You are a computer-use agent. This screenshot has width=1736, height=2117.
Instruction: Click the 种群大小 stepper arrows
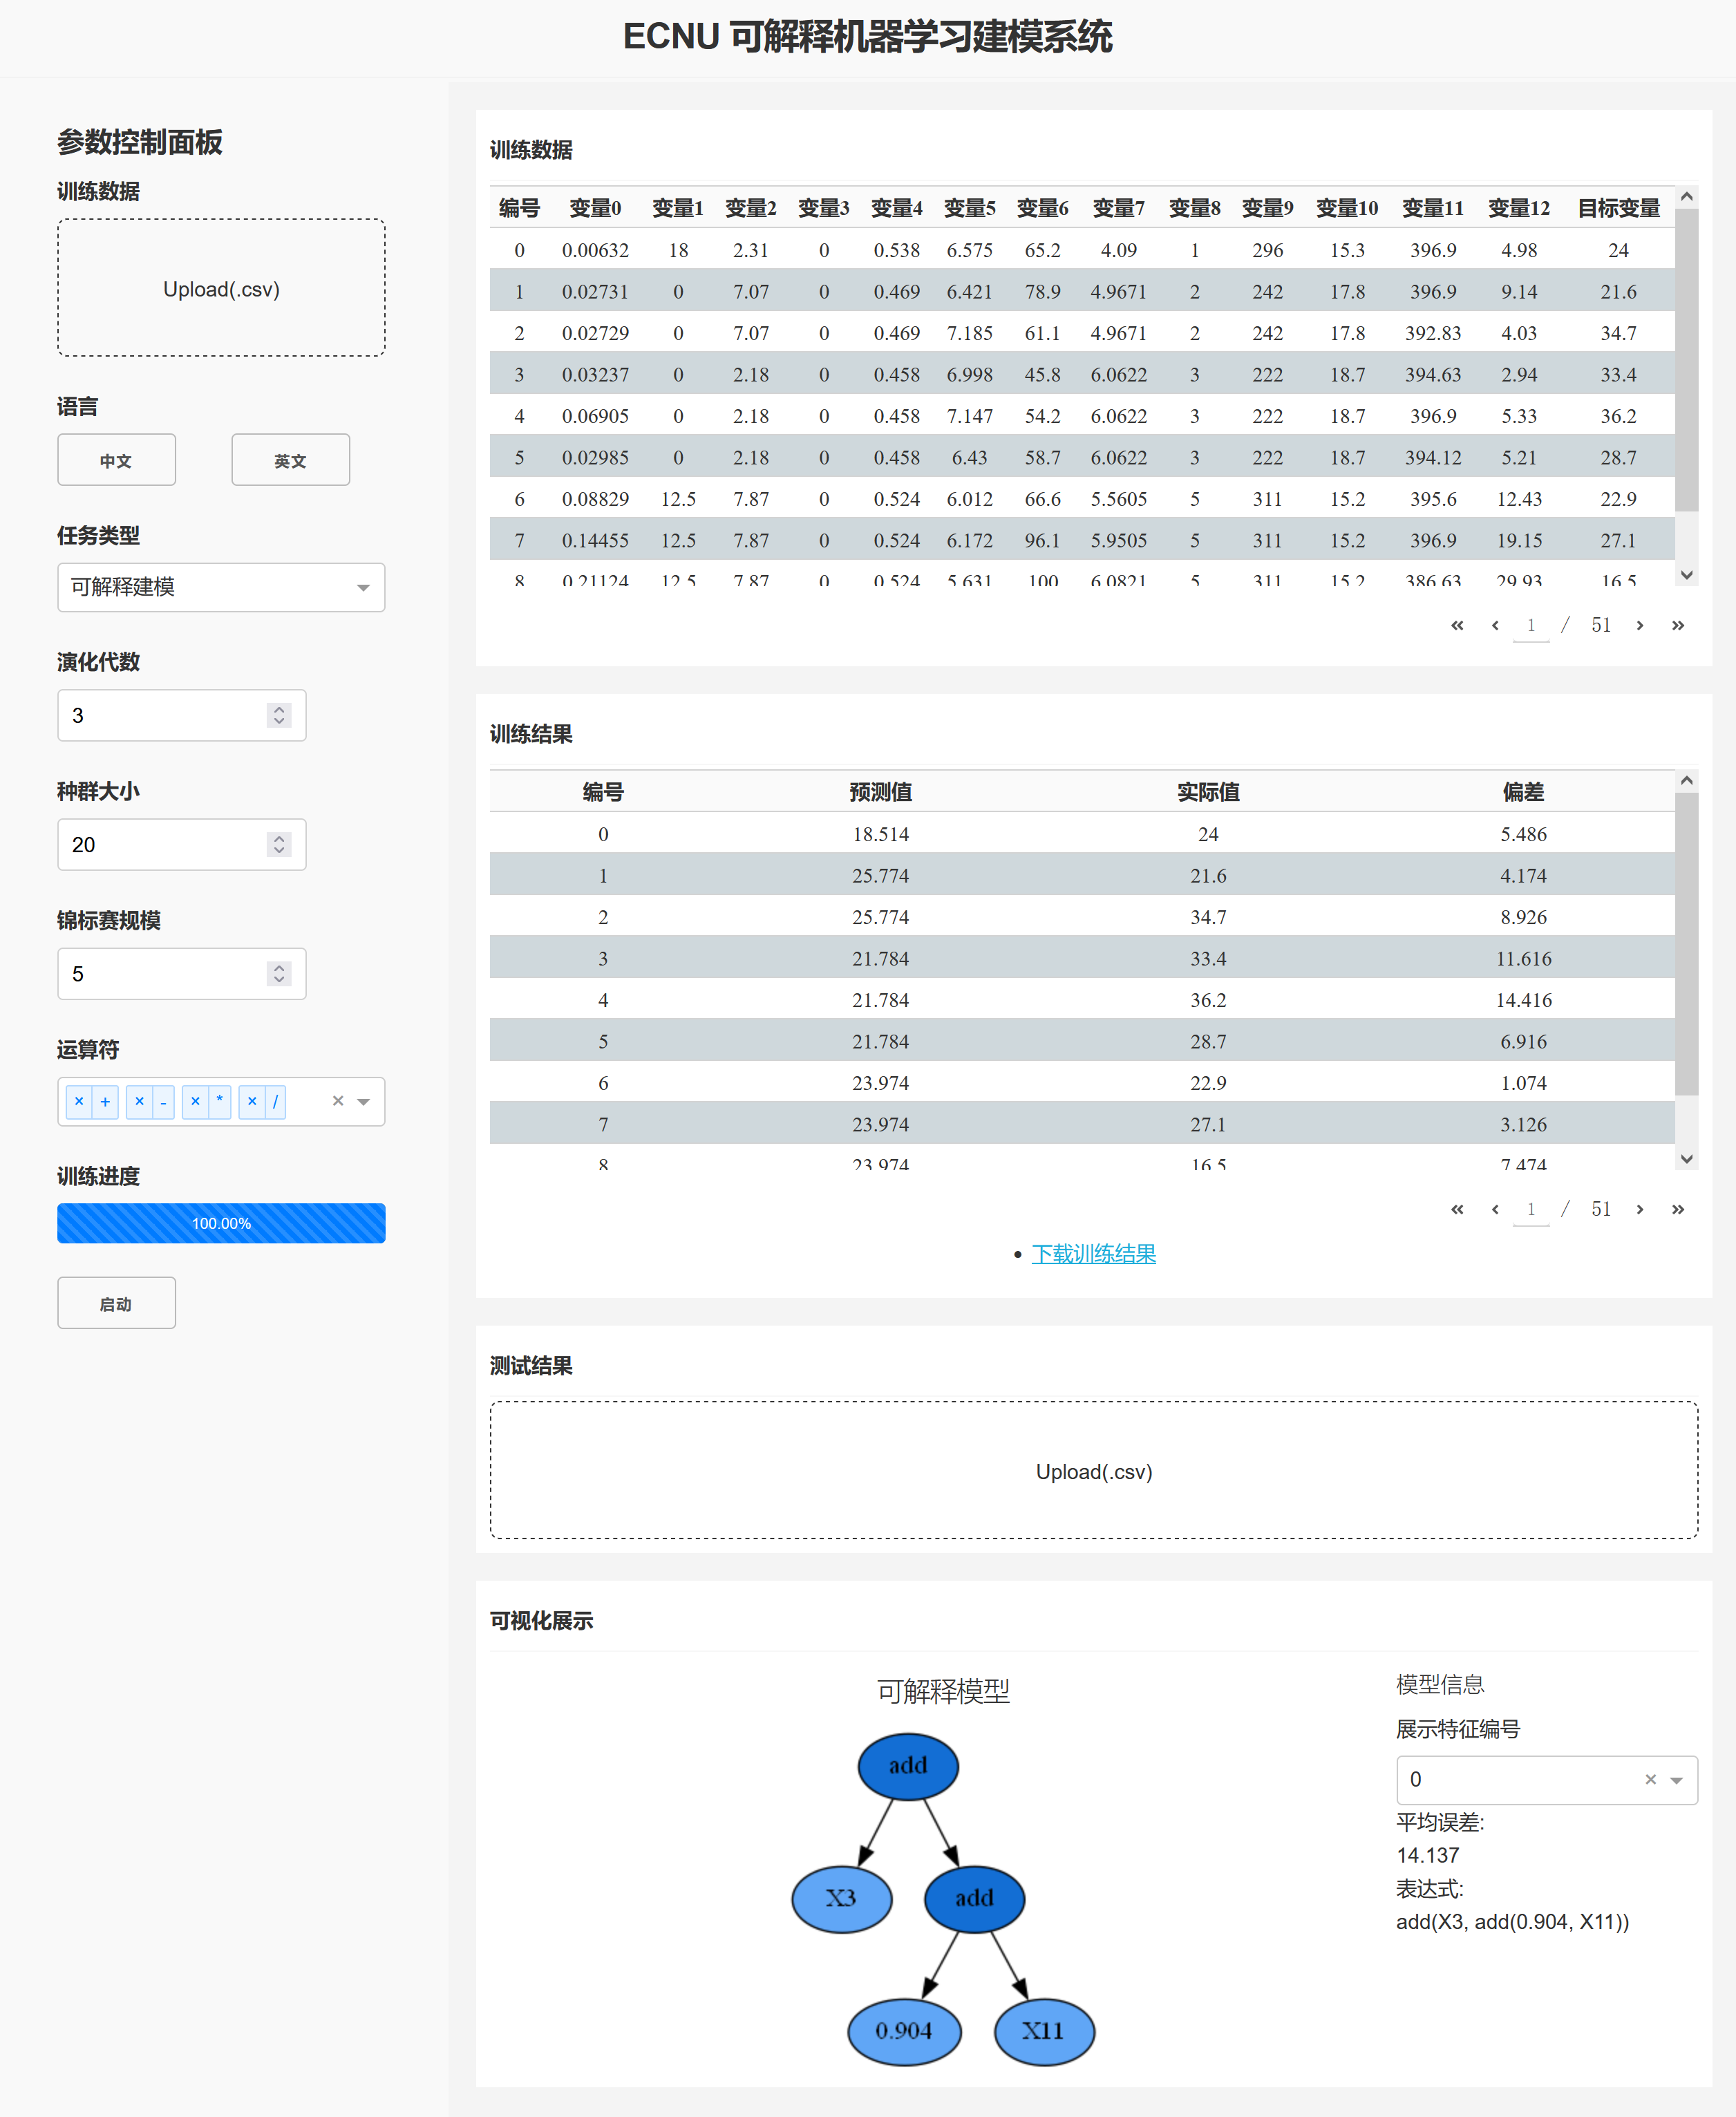tap(279, 844)
